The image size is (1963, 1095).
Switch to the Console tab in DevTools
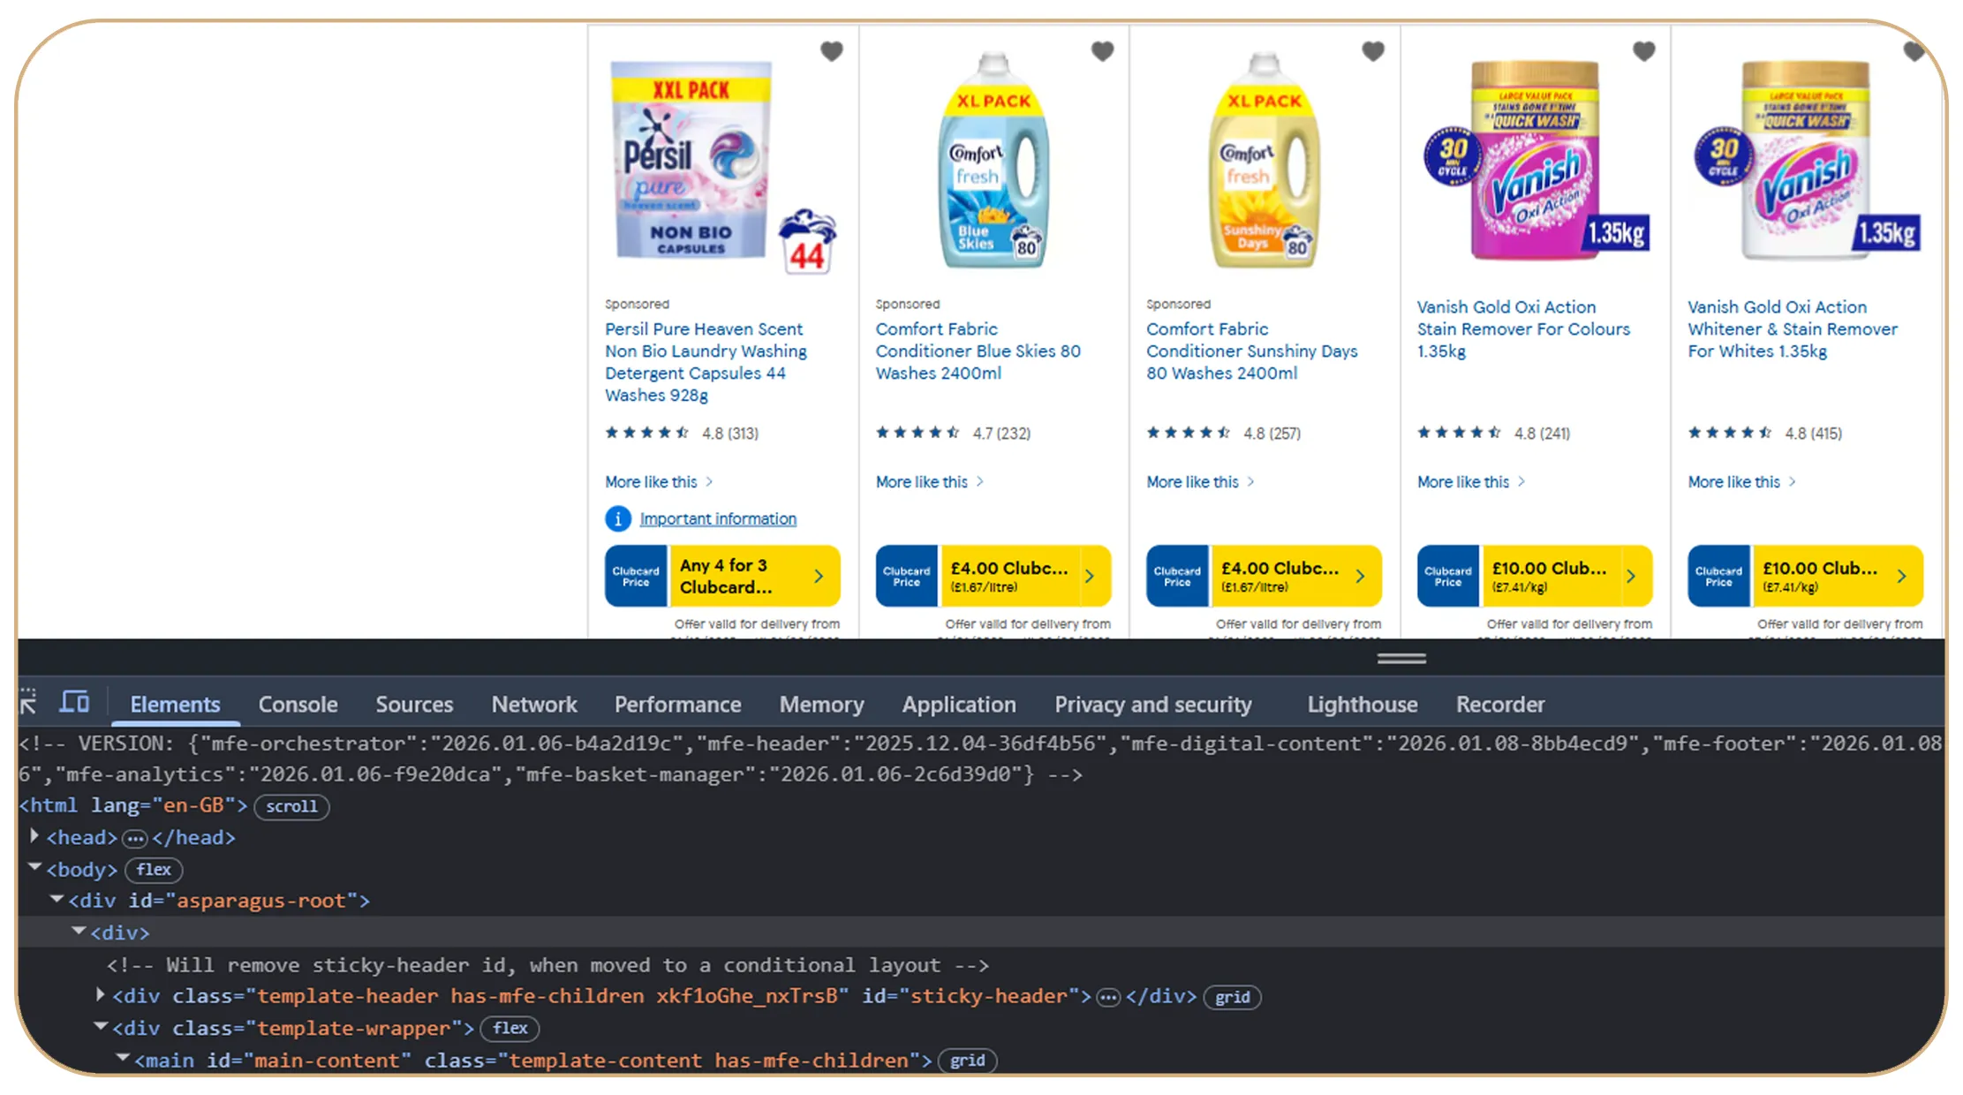tap(298, 704)
